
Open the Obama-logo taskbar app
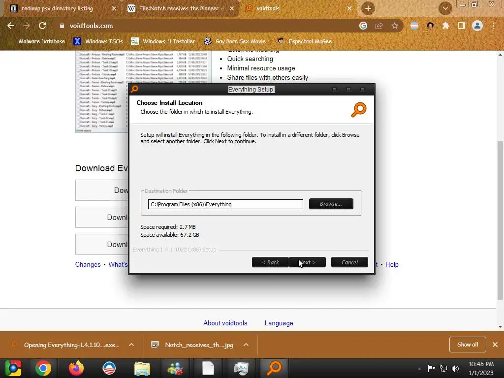[109, 368]
